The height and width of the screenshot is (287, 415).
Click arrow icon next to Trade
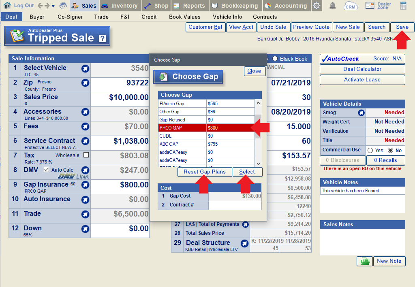pyautogui.click(x=85, y=214)
